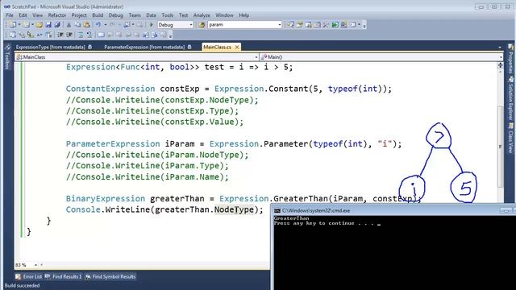Click the Increase Line Indent icon

pyautogui.click(x=69, y=35)
